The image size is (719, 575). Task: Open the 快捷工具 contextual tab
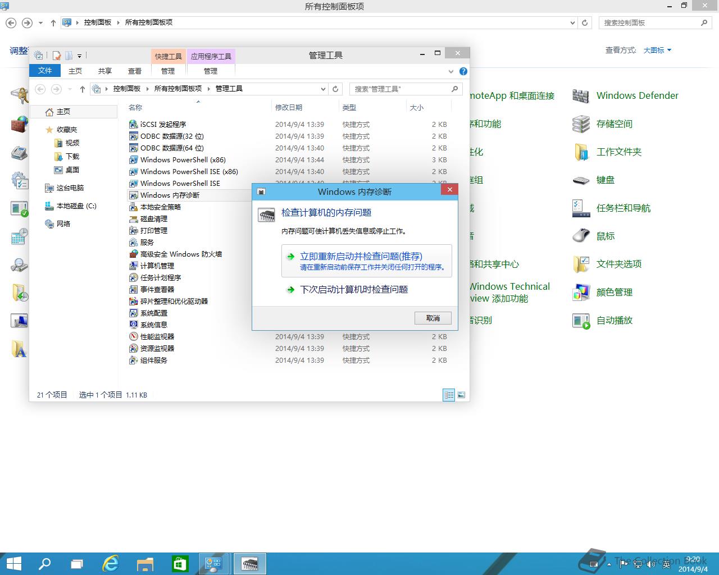tap(168, 56)
